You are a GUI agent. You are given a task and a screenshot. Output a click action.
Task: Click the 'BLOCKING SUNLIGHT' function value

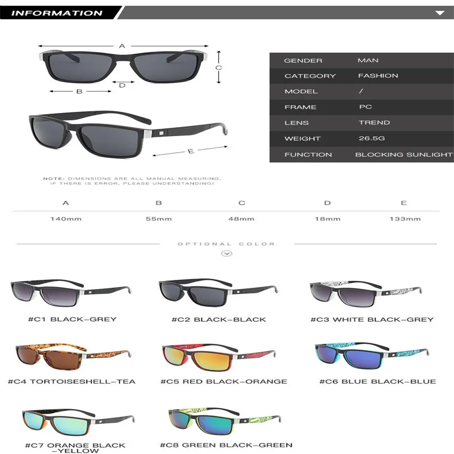404,154
